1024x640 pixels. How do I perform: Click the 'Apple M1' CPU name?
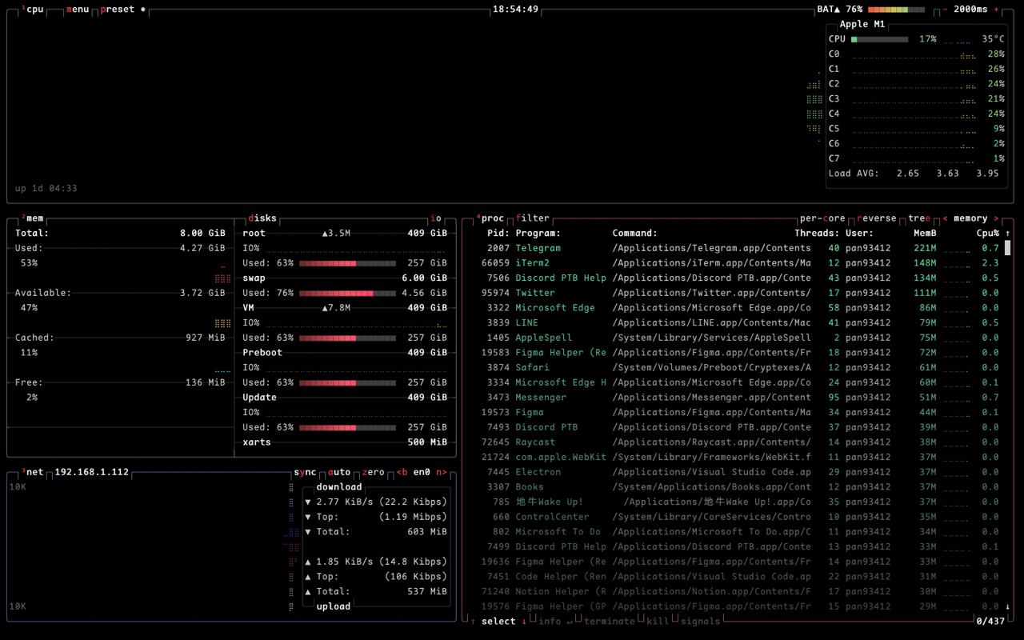862,24
